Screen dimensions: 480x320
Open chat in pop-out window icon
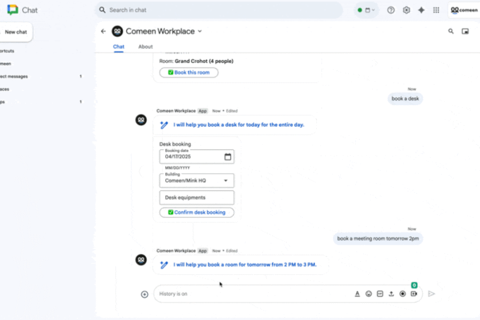click(x=465, y=31)
